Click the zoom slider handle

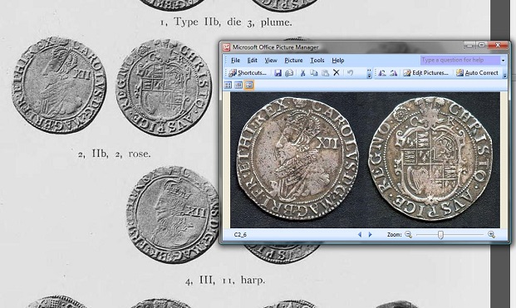tap(440, 235)
